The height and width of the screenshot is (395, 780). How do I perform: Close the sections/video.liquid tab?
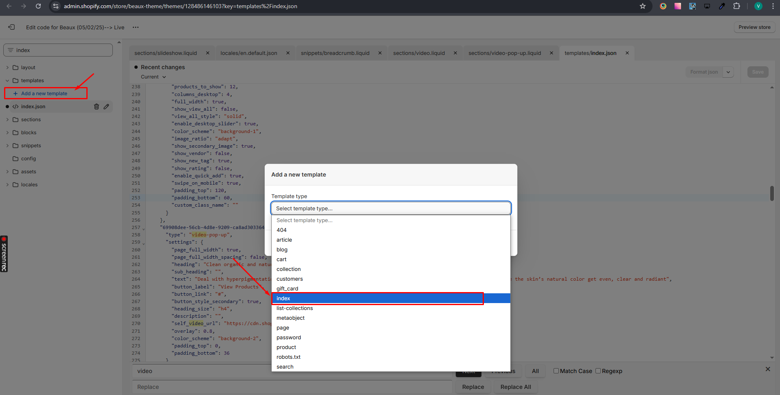coord(455,53)
